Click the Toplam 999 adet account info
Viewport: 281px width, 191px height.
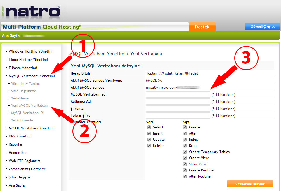(172, 73)
